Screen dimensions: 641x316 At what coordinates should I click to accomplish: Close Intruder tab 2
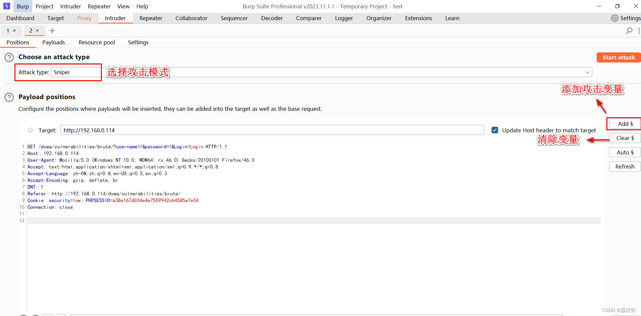37,31
